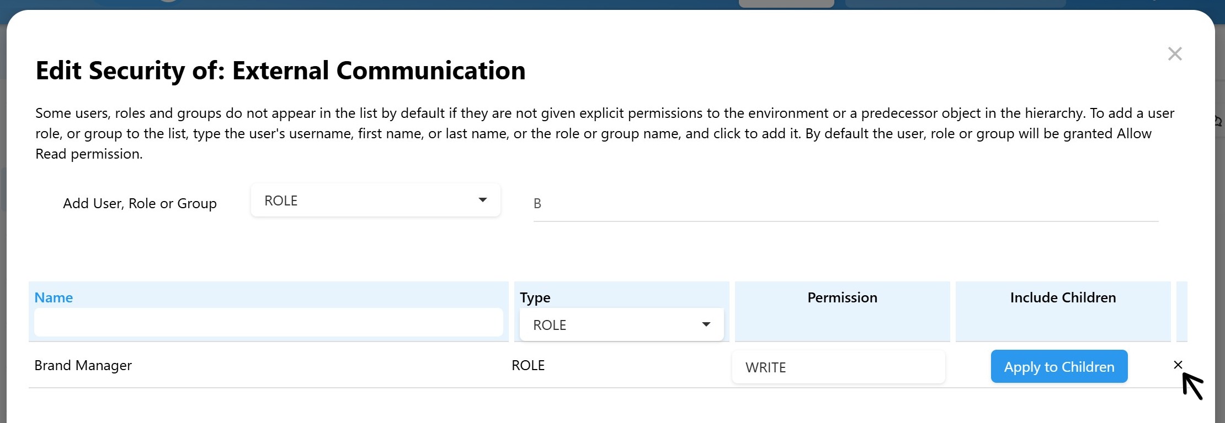Click the empty column header after Include Children

(1181, 311)
